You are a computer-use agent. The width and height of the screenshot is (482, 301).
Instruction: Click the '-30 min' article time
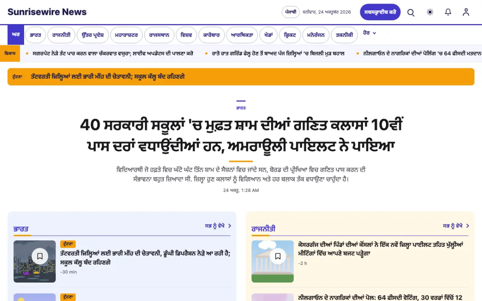68,272
